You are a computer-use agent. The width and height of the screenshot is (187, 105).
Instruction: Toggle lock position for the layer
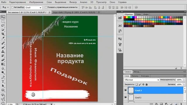(x=143, y=84)
